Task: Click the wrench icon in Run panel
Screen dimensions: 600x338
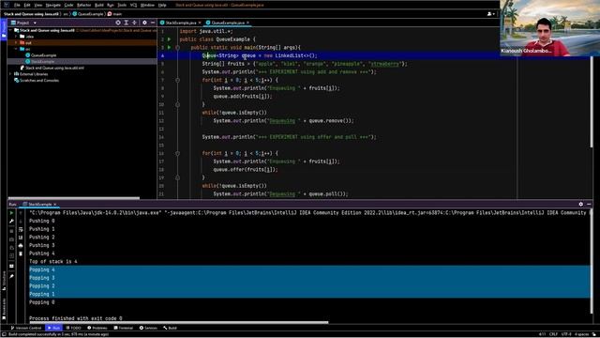Action: tap(11, 222)
